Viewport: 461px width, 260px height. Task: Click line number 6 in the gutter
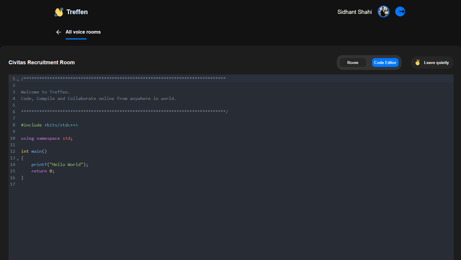pos(14,112)
